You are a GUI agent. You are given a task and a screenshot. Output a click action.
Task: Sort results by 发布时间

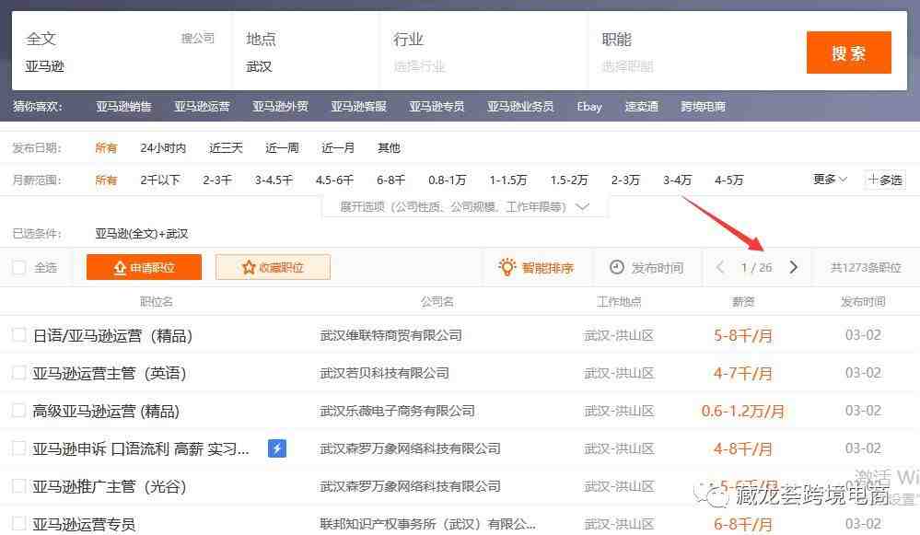click(x=646, y=267)
